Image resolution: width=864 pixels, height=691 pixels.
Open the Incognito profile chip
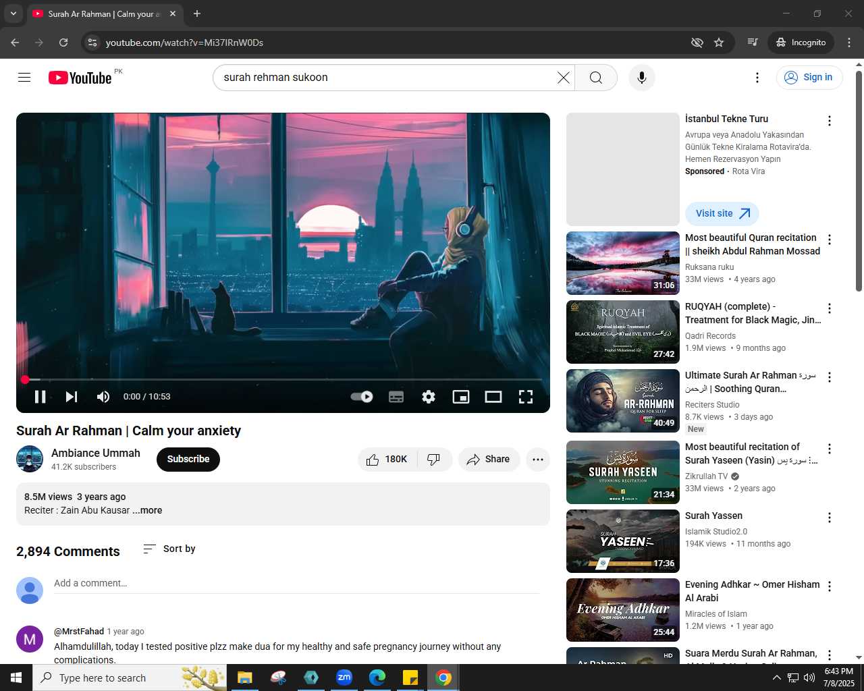click(801, 43)
